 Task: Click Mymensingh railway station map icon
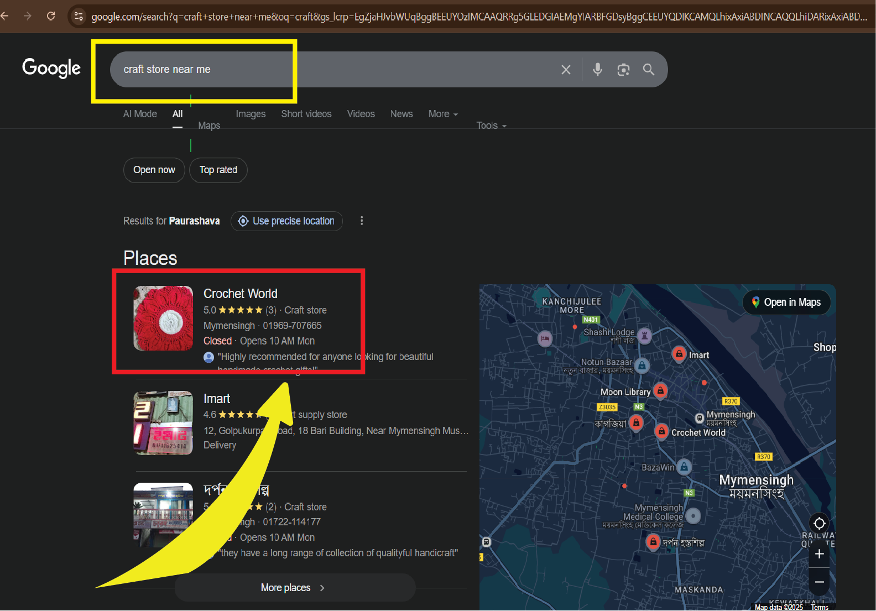point(699,418)
